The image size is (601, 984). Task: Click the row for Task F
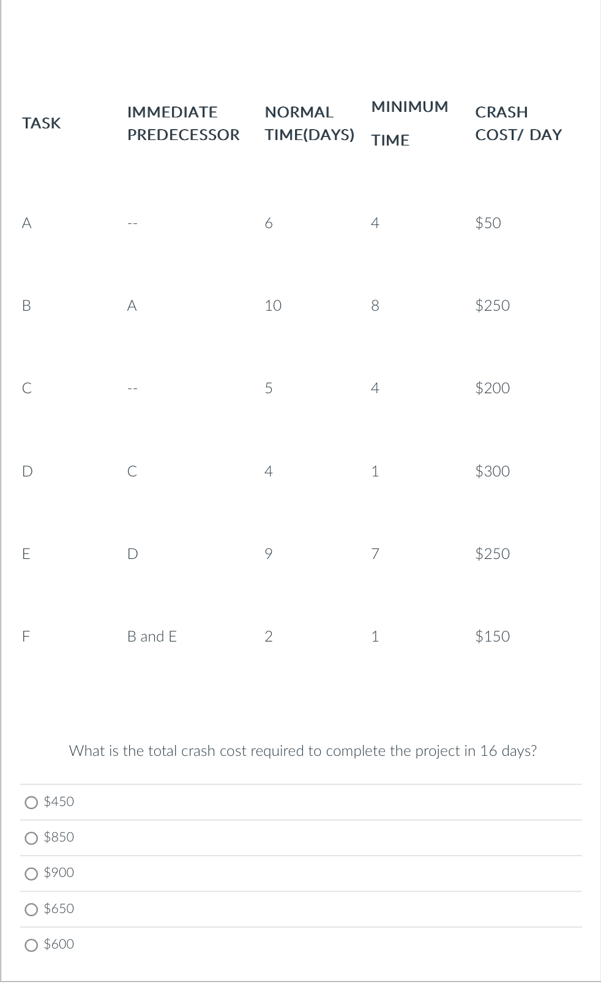point(26,637)
